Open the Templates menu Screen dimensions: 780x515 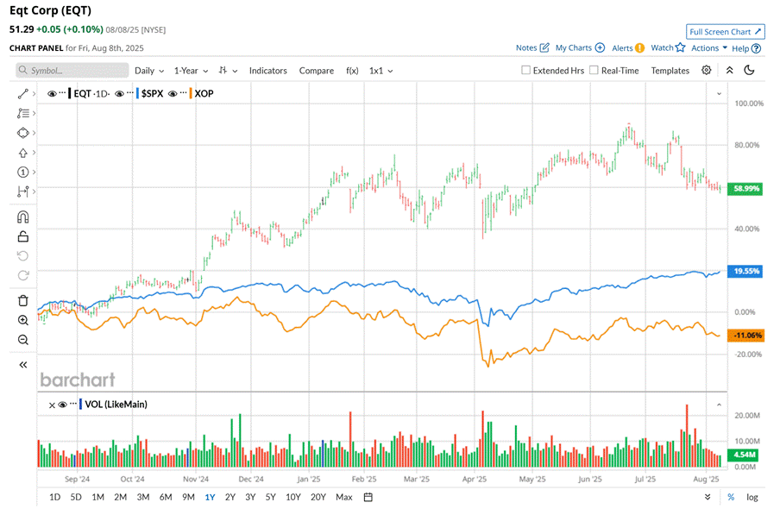(x=670, y=71)
